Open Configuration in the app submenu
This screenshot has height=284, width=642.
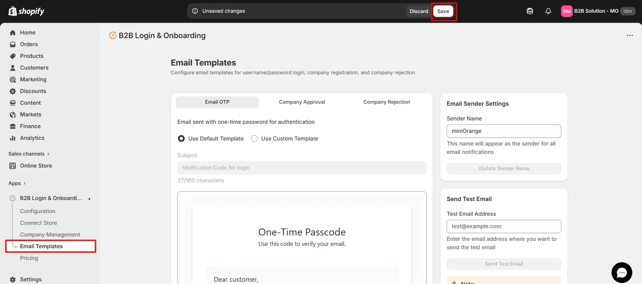tap(37, 211)
